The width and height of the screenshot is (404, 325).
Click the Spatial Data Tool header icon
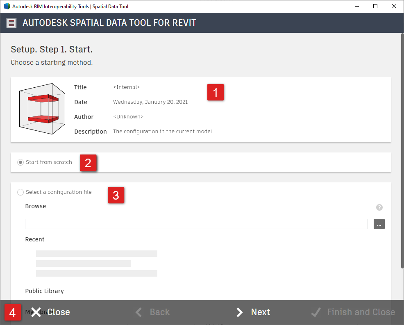click(11, 23)
